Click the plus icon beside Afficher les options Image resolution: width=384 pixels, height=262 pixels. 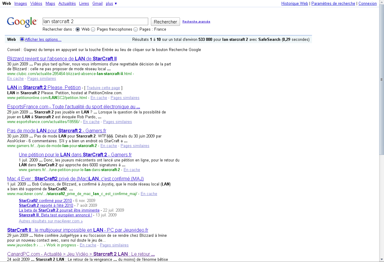point(22,39)
